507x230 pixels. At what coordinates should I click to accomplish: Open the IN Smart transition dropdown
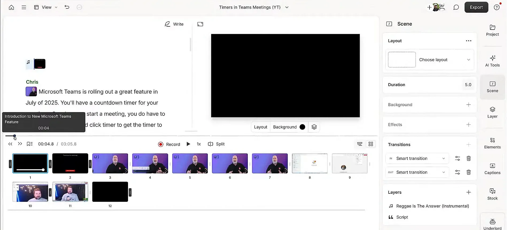(417, 158)
